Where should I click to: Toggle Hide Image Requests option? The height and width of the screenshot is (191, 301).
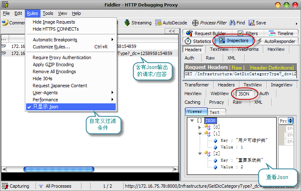click(x=54, y=22)
